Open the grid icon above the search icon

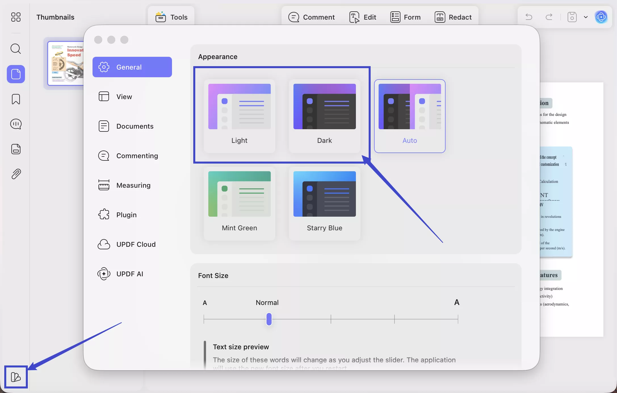coord(16,17)
